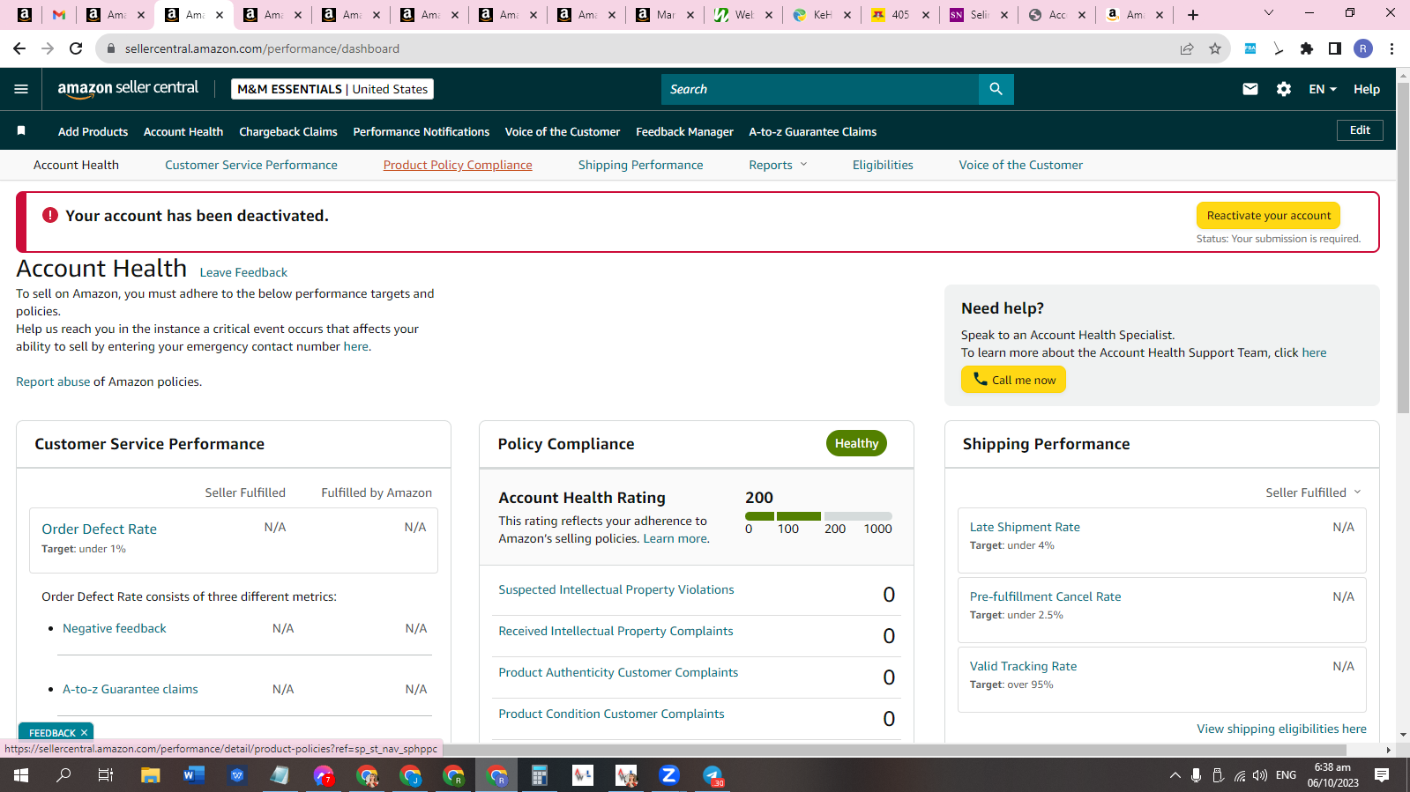The height and width of the screenshot is (792, 1410).
Task: Open Microsoft Word from the taskbar
Action: 194,775
